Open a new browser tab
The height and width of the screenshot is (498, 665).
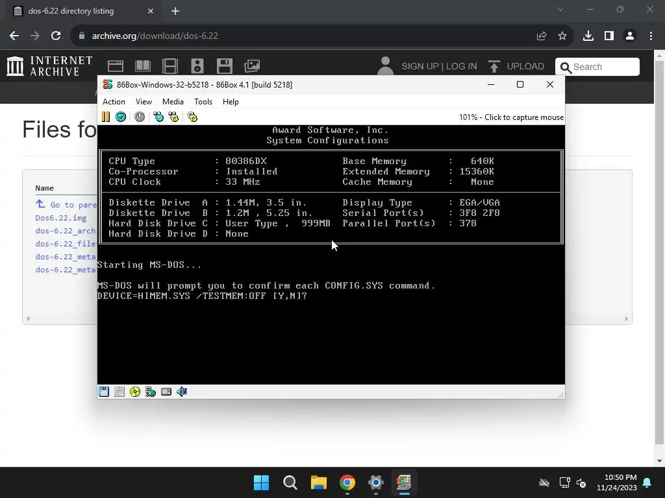pos(175,11)
